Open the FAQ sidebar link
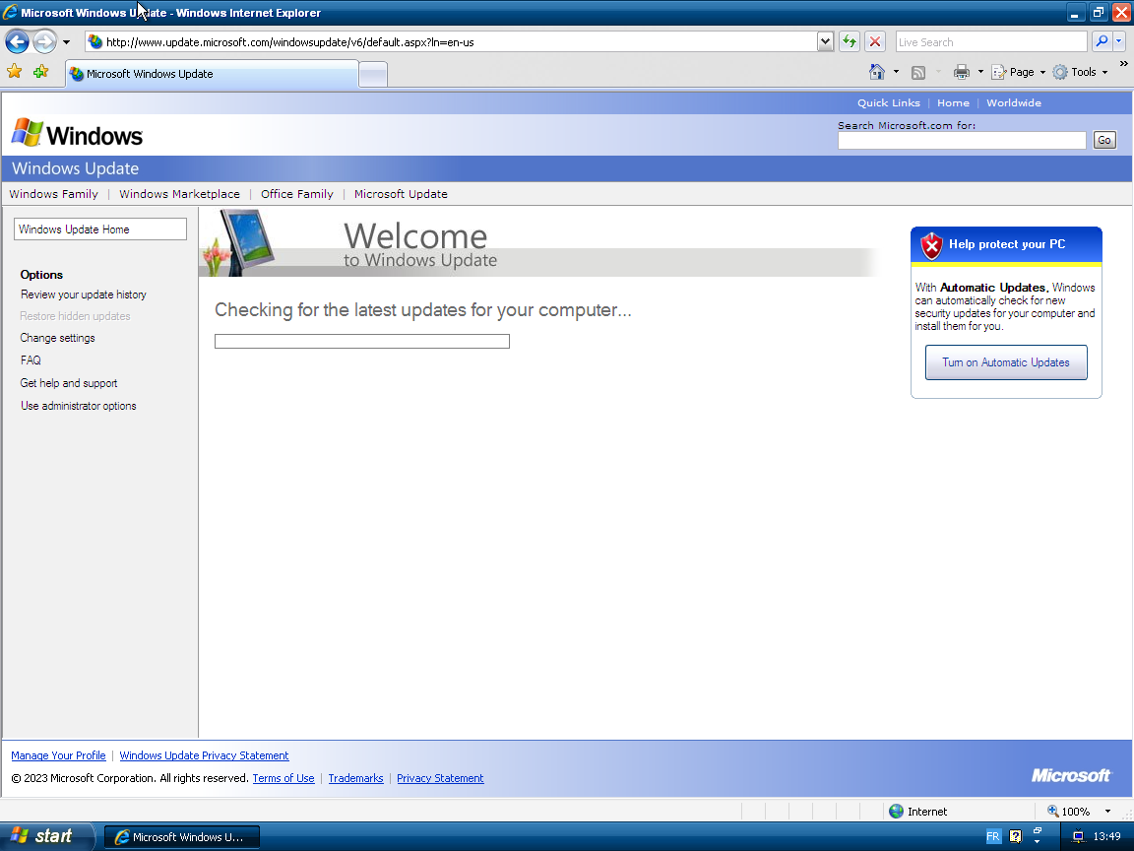Image resolution: width=1134 pixels, height=851 pixels. pos(31,360)
